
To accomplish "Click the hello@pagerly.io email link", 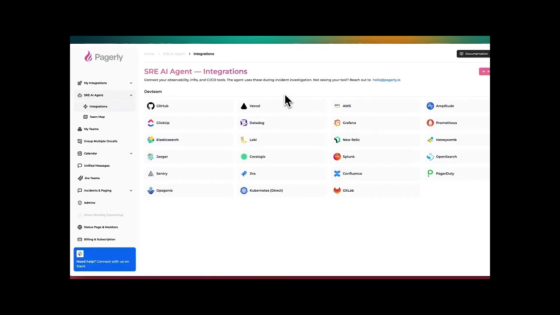I will [x=386, y=80].
